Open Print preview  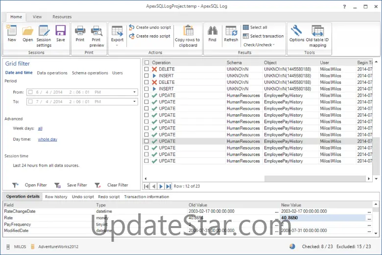click(x=96, y=36)
